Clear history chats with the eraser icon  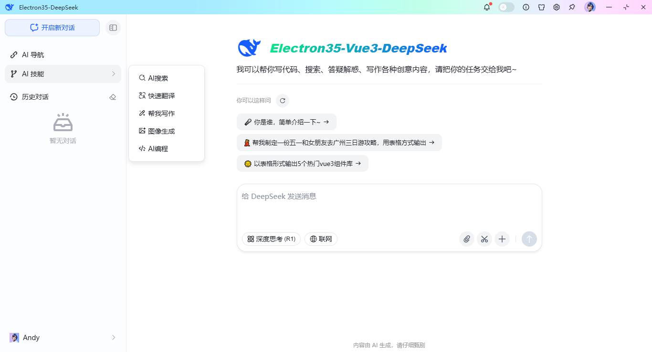coord(113,97)
